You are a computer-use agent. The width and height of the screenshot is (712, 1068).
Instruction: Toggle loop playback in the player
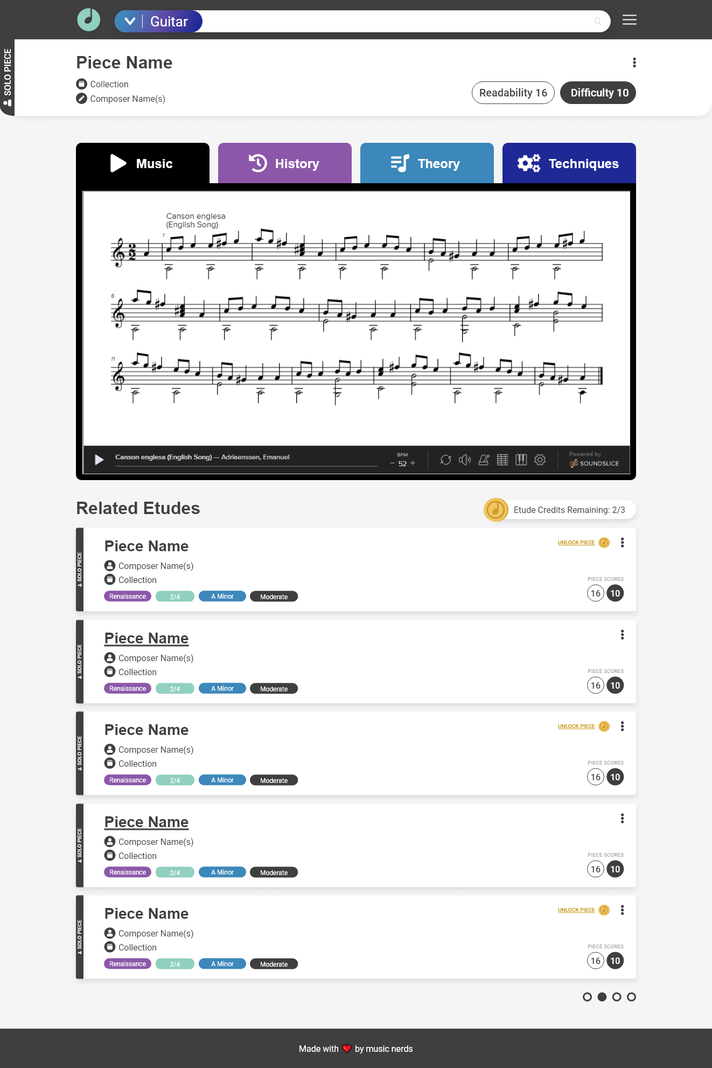(x=445, y=460)
